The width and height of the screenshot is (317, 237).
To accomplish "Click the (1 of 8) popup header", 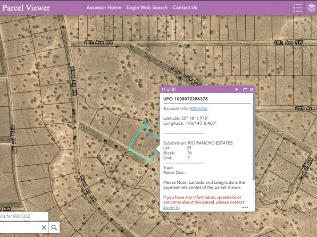I will pyautogui.click(x=169, y=89).
